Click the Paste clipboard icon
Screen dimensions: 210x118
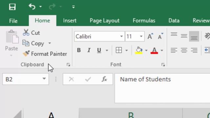click(x=12, y=37)
